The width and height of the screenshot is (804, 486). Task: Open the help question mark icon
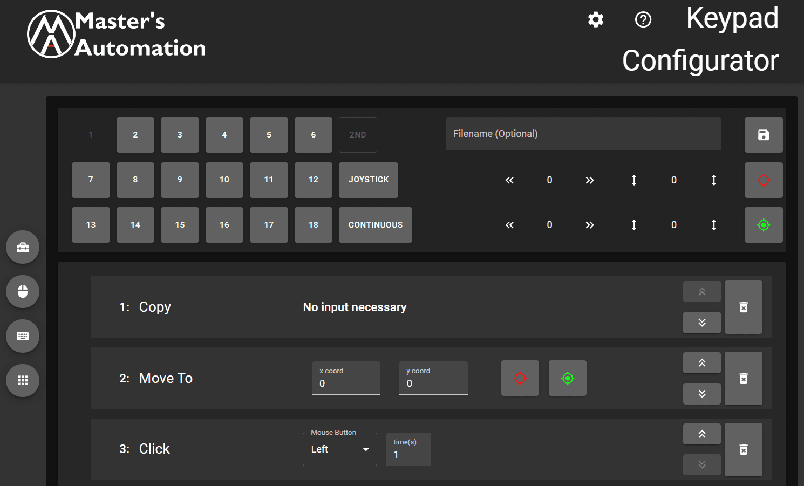[643, 19]
